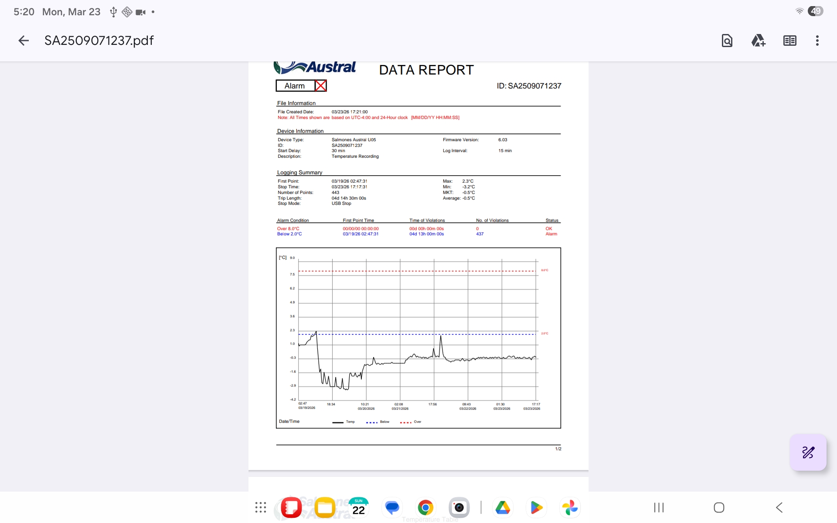837x523 pixels.
Task: Launch Google Chrome from the taskbar
Action: 425,507
